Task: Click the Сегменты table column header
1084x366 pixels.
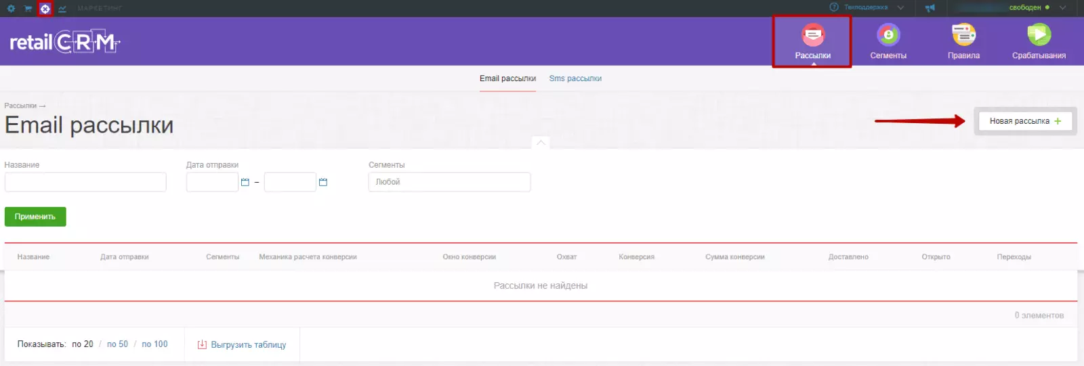Action: pyautogui.click(x=223, y=257)
